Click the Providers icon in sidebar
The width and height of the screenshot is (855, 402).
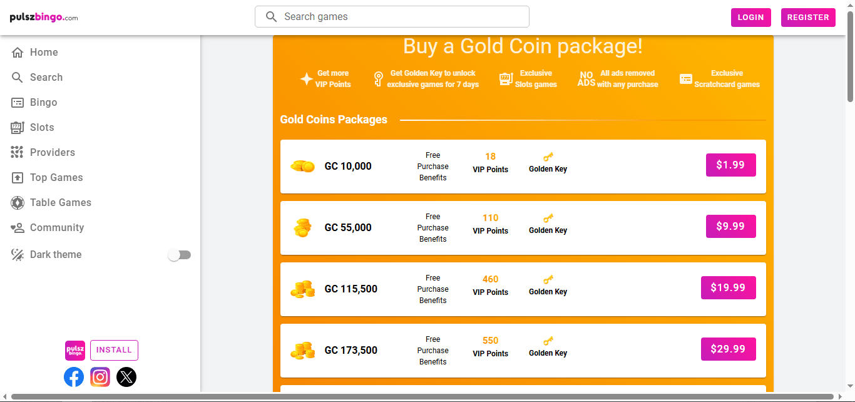coord(18,153)
